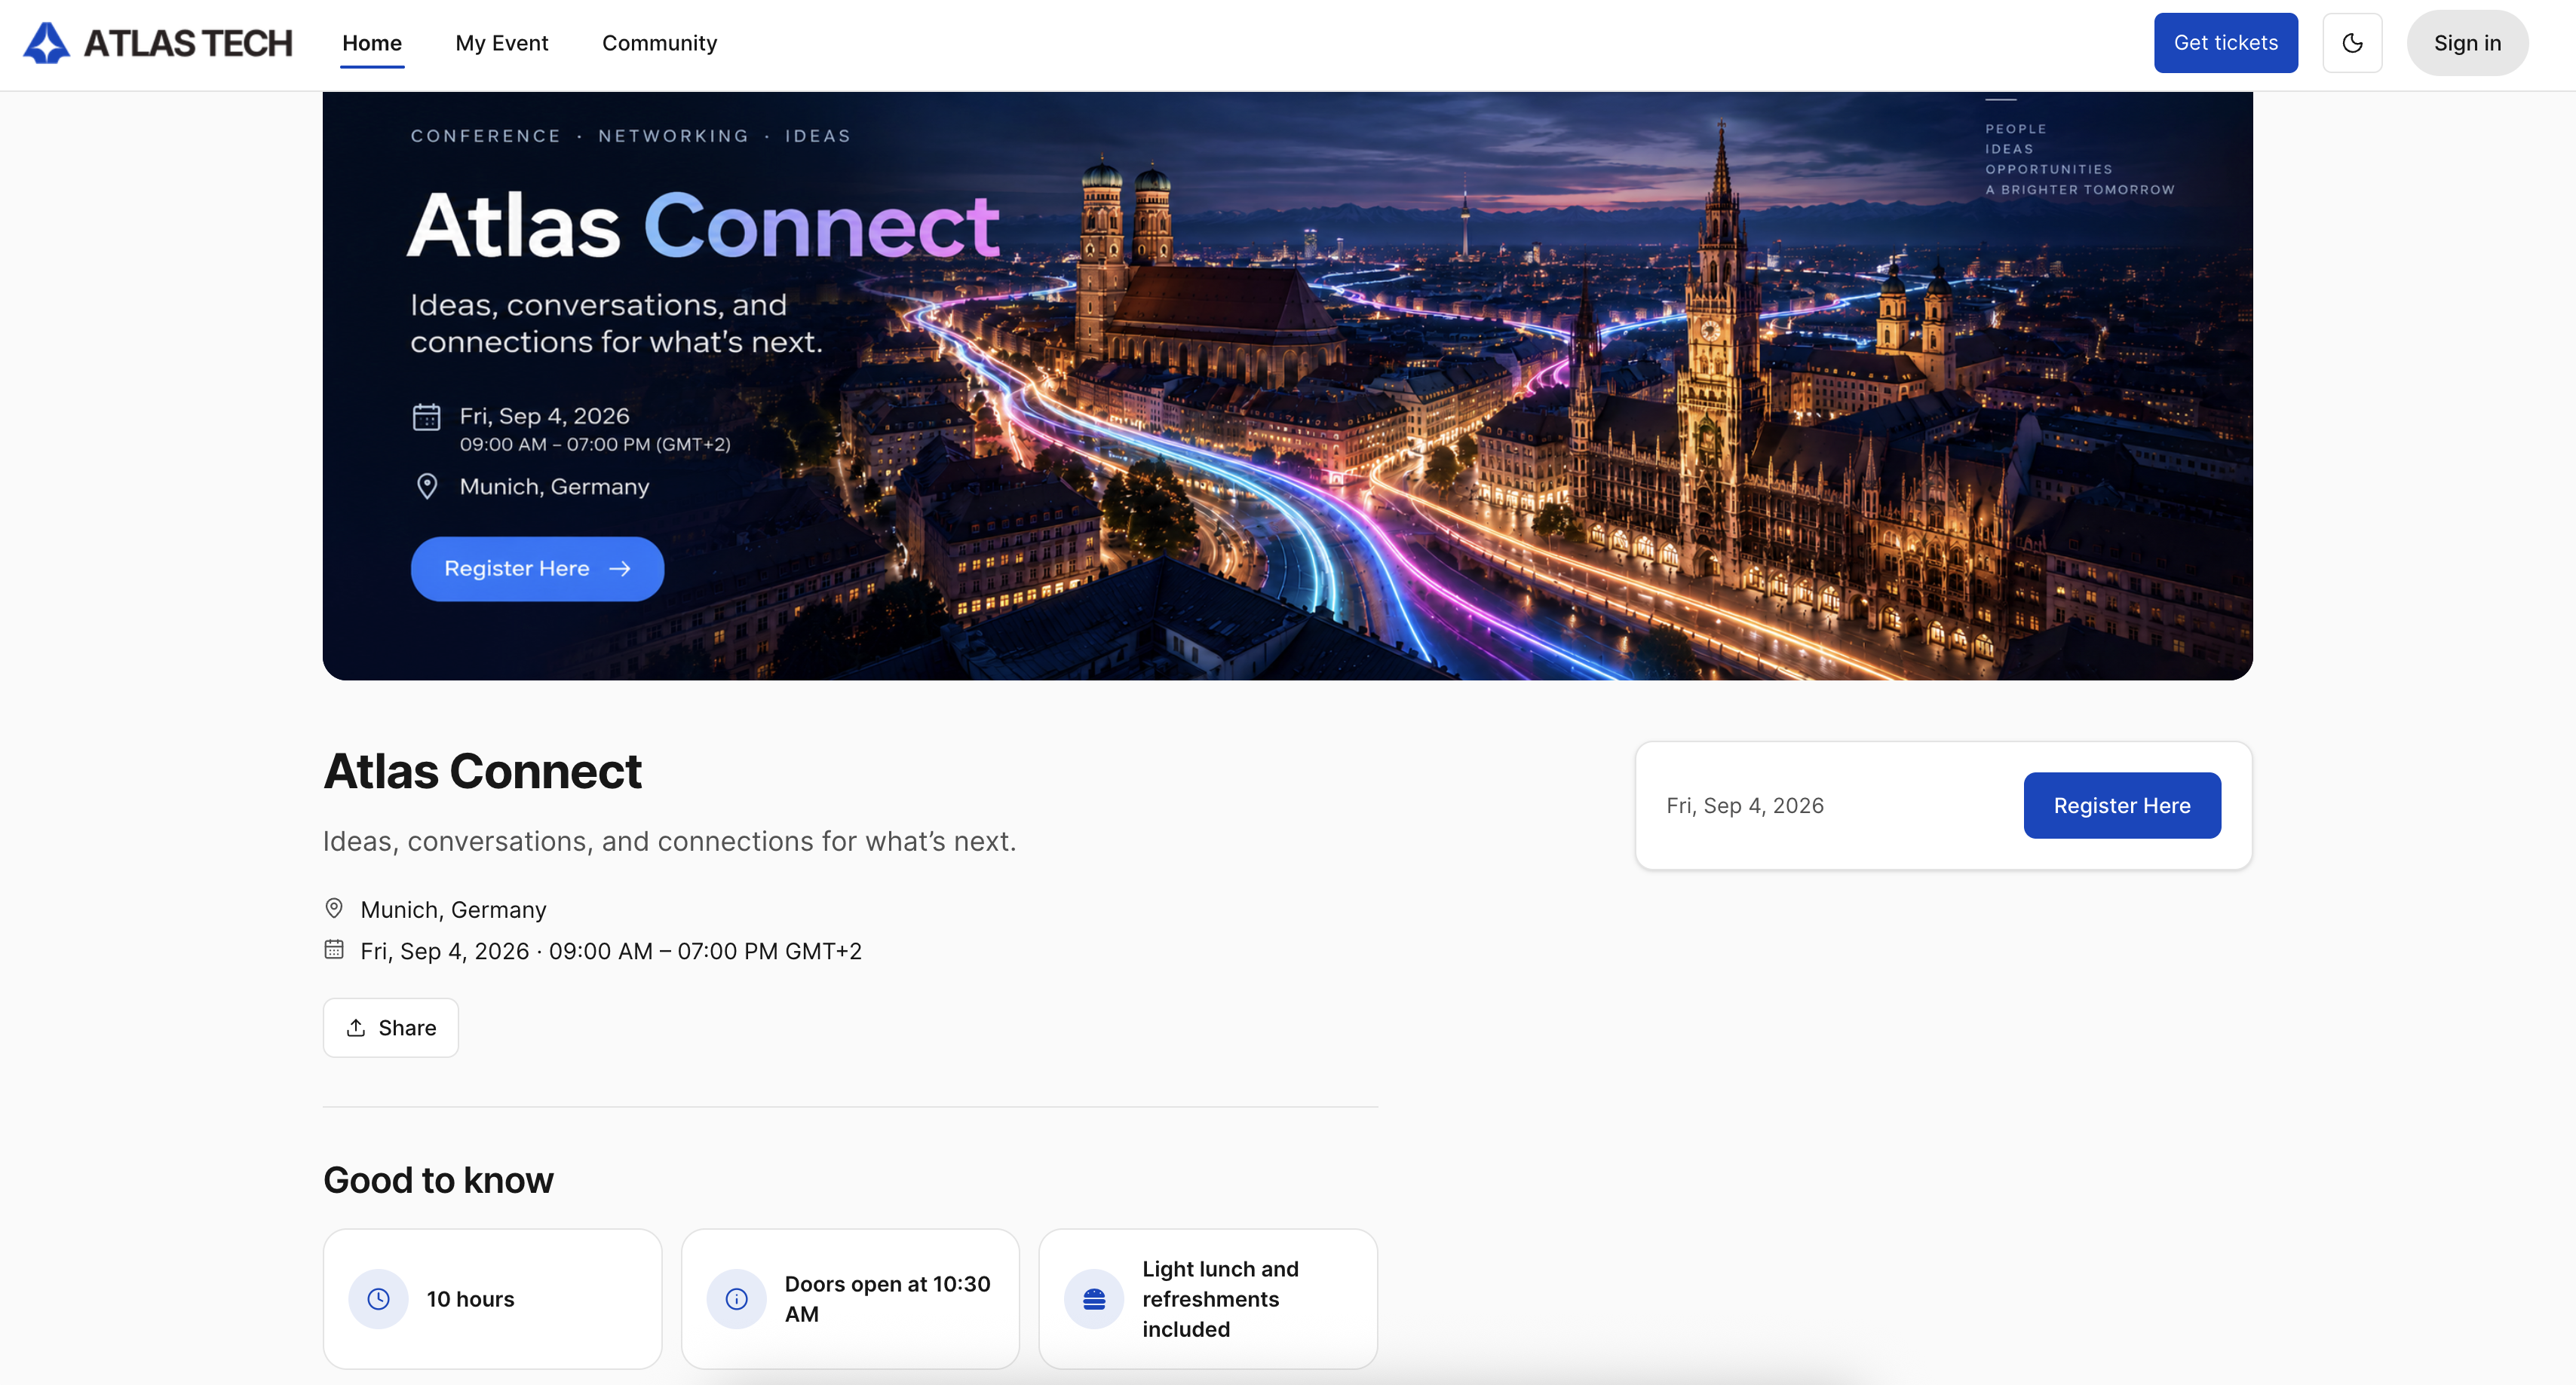Image resolution: width=2576 pixels, height=1385 pixels.
Task: Click the Atlas Connect hero banner image
Action: tap(1287, 386)
